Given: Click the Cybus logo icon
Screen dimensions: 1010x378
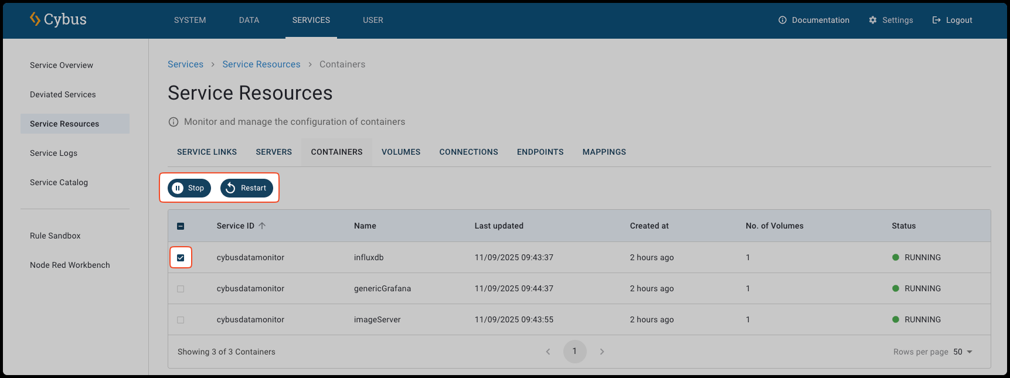Looking at the screenshot, I should [35, 19].
